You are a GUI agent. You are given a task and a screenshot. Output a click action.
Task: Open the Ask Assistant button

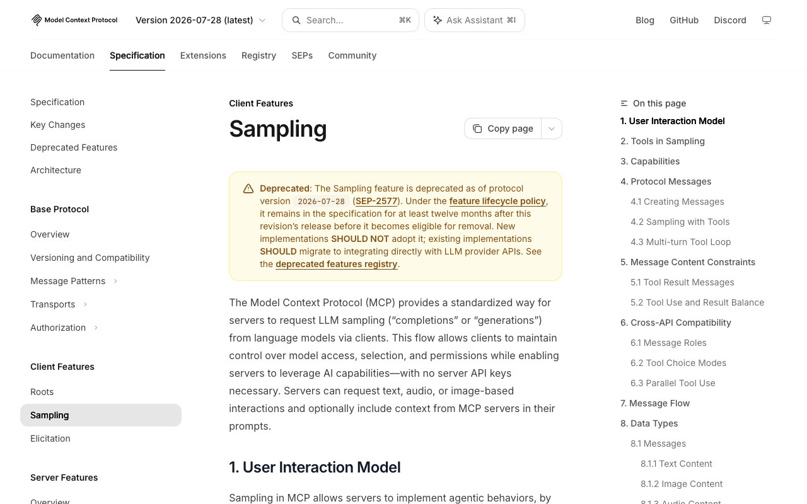(475, 20)
